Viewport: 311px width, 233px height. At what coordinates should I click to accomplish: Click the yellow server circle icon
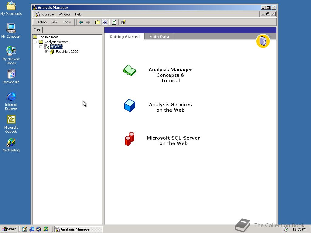tap(263, 41)
